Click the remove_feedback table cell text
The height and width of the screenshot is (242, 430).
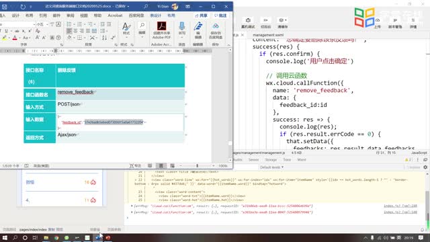[x=75, y=92]
